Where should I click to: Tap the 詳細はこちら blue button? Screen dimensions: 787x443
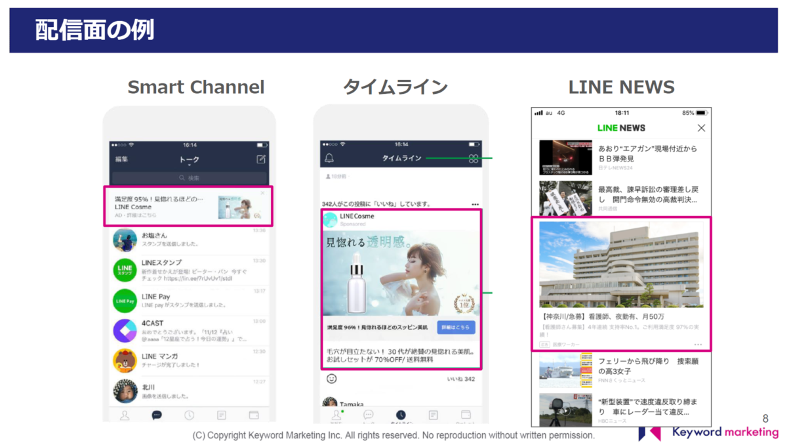[456, 327]
